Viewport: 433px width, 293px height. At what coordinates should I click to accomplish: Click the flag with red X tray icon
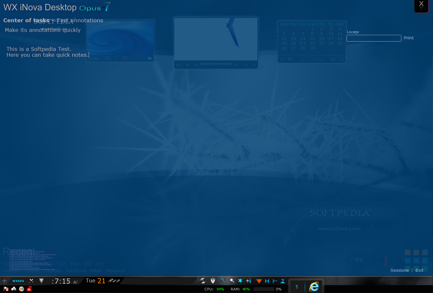(6, 289)
